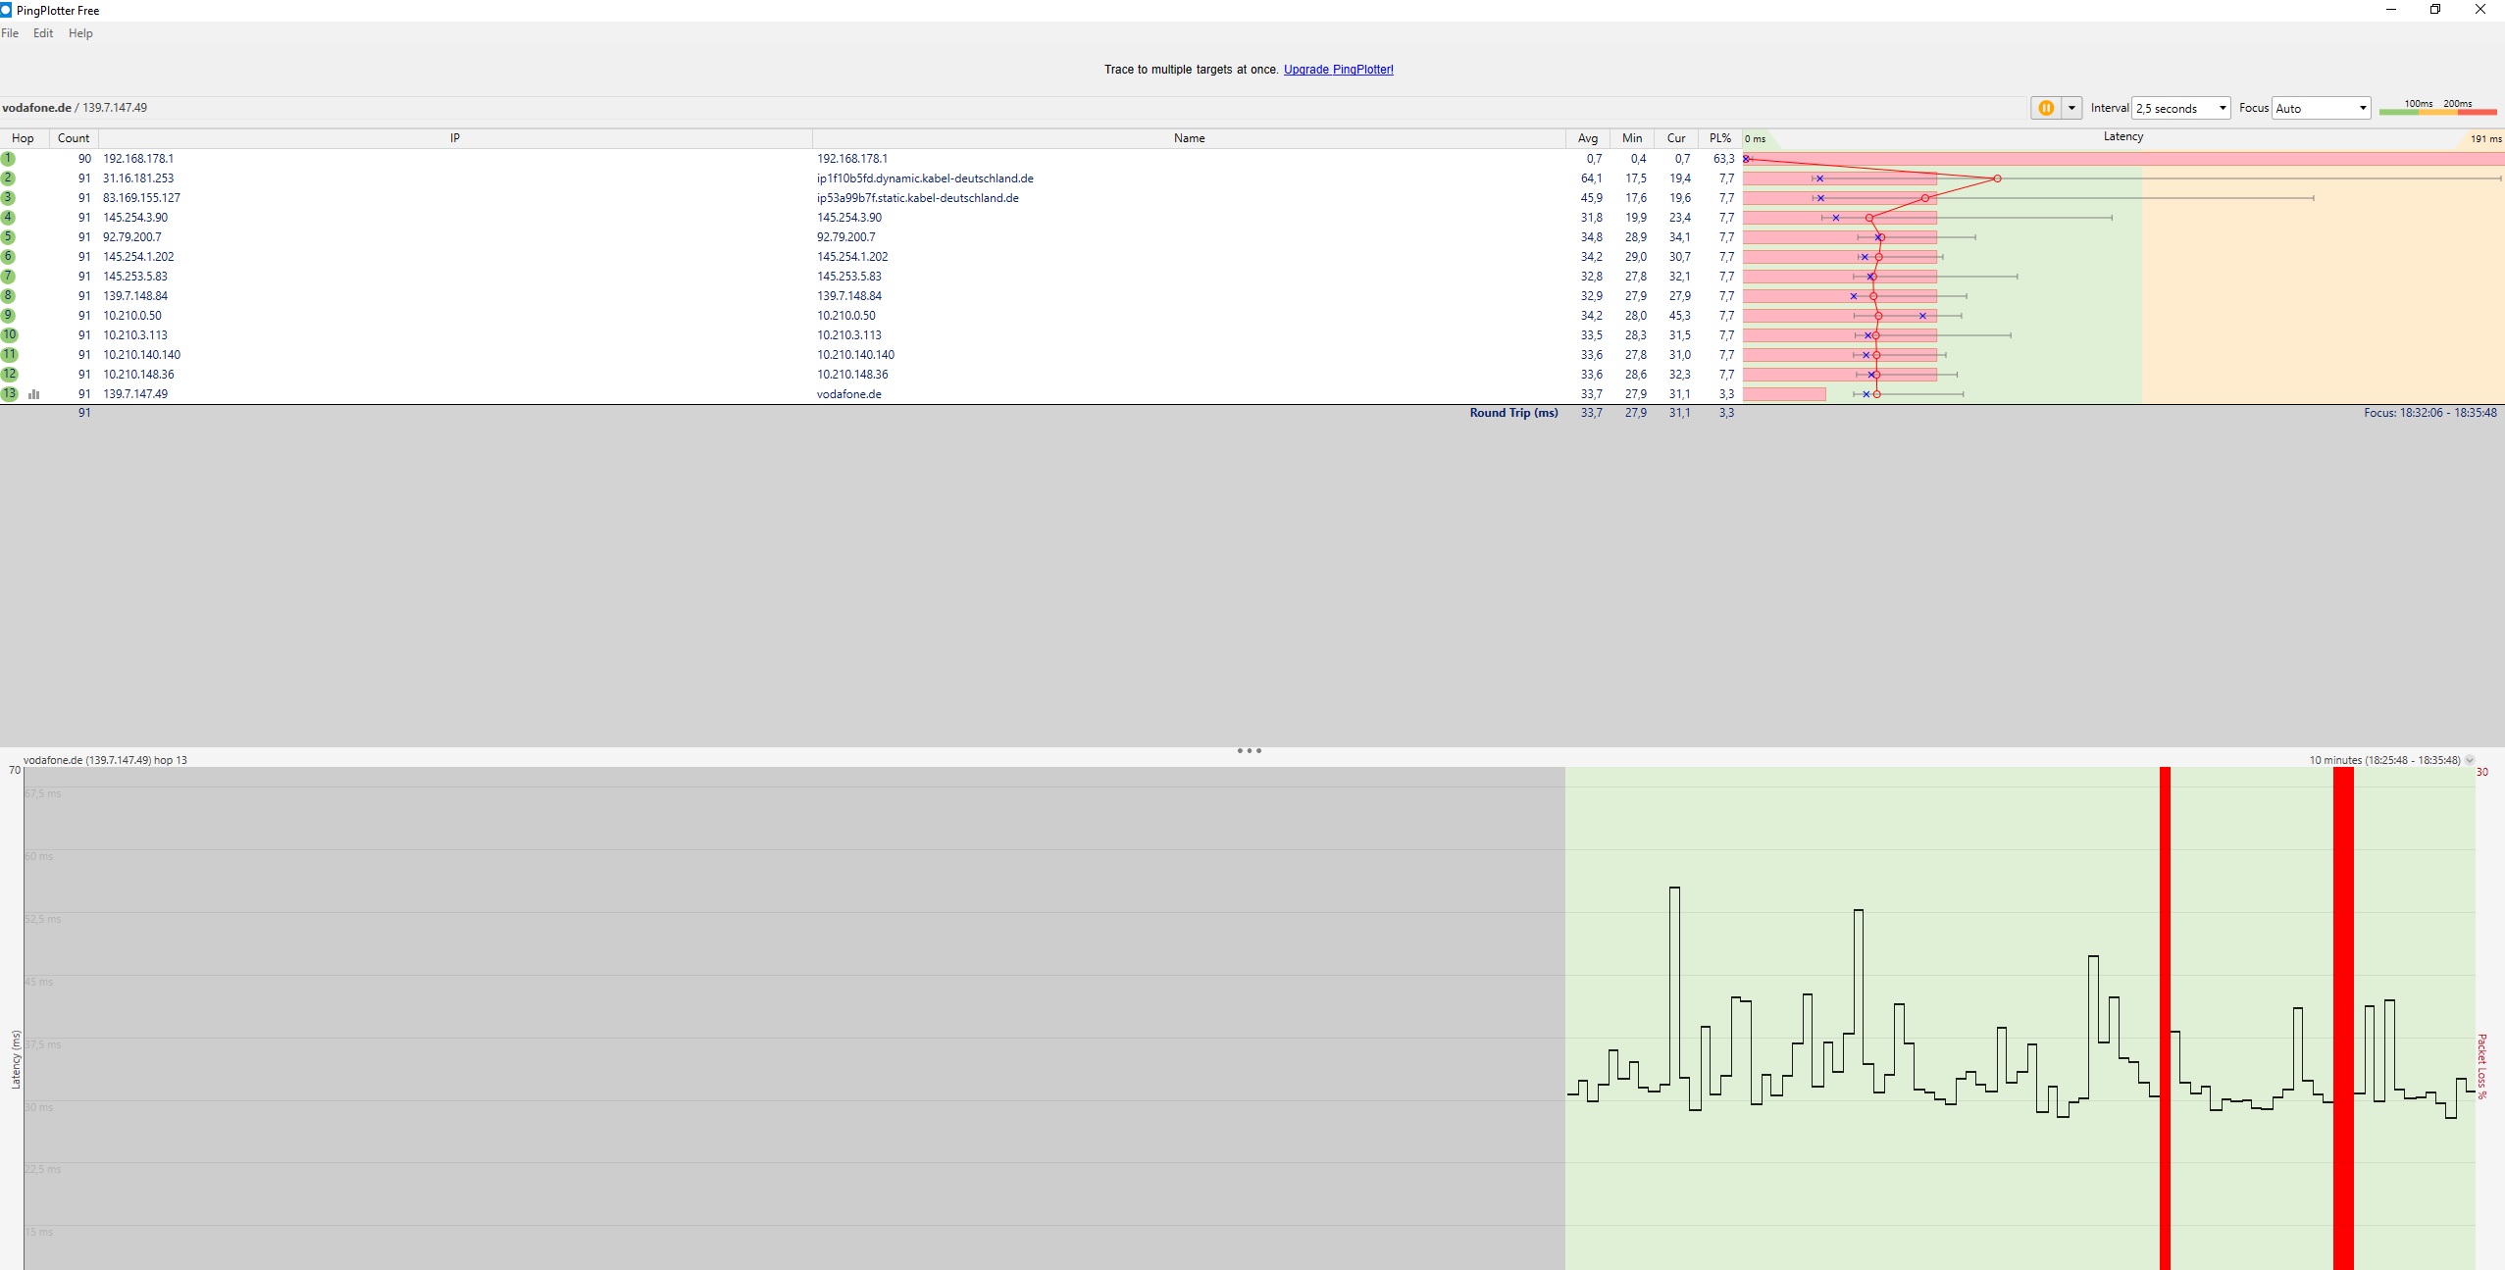Sort by the PL% column header
The height and width of the screenshot is (1270, 2505).
click(x=1720, y=138)
